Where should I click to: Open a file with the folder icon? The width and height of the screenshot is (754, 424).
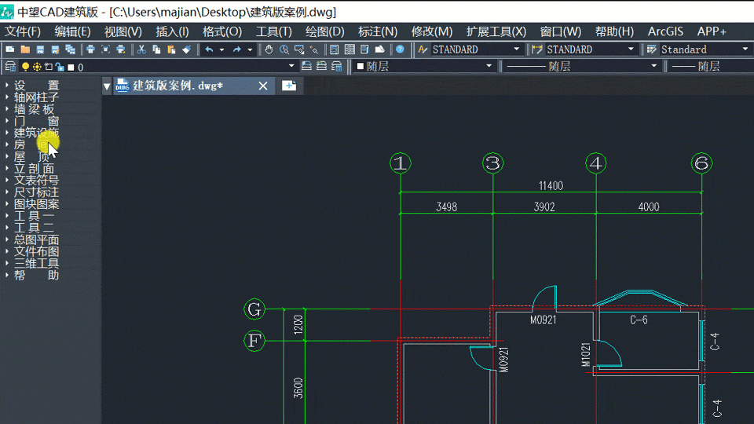point(25,49)
